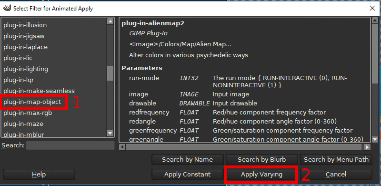
Task: Open Help for this dialog
Action: click(39, 175)
